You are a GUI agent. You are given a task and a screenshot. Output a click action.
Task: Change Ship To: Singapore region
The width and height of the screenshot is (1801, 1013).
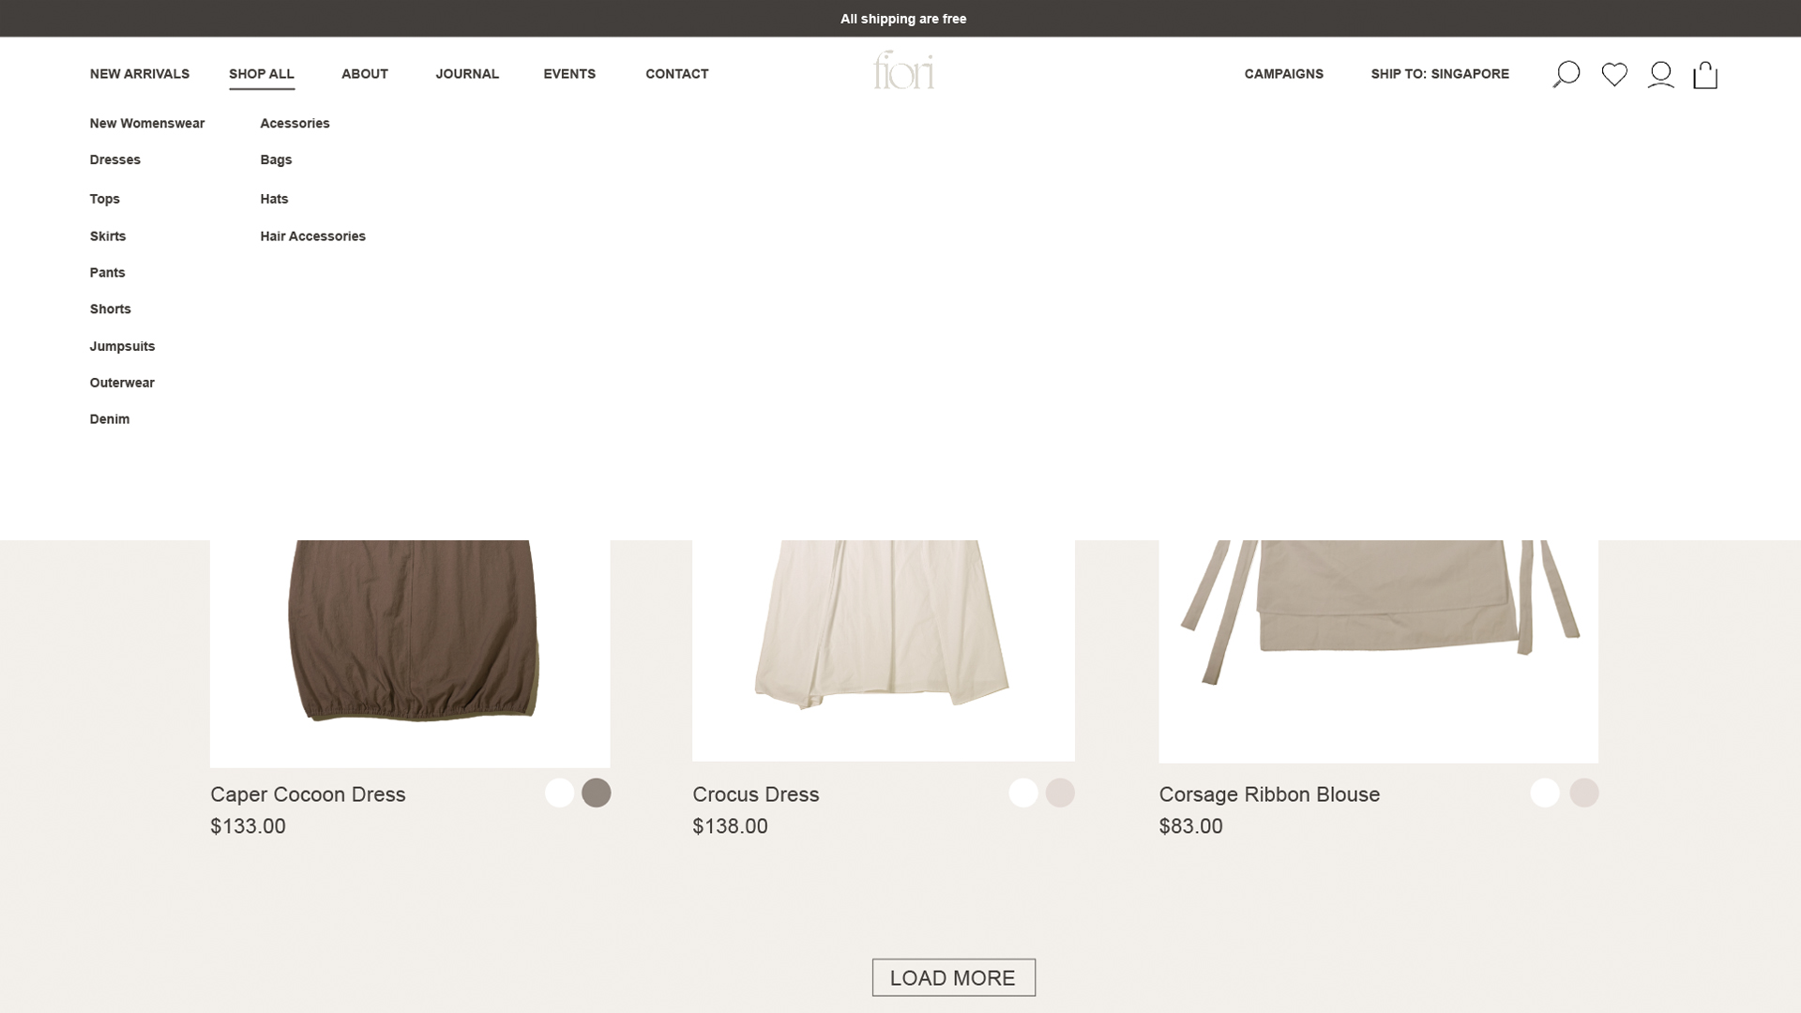pos(1440,73)
